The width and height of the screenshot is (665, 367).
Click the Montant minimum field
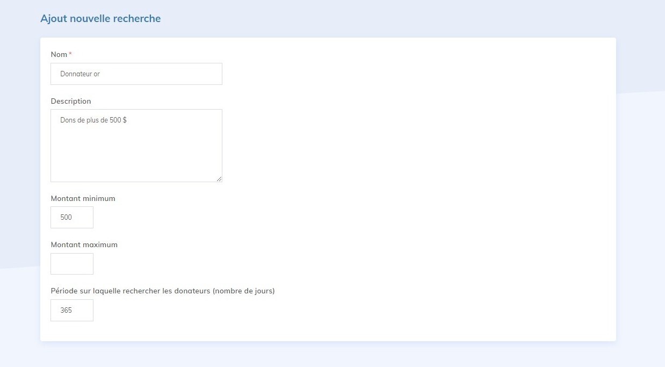pyautogui.click(x=71, y=217)
